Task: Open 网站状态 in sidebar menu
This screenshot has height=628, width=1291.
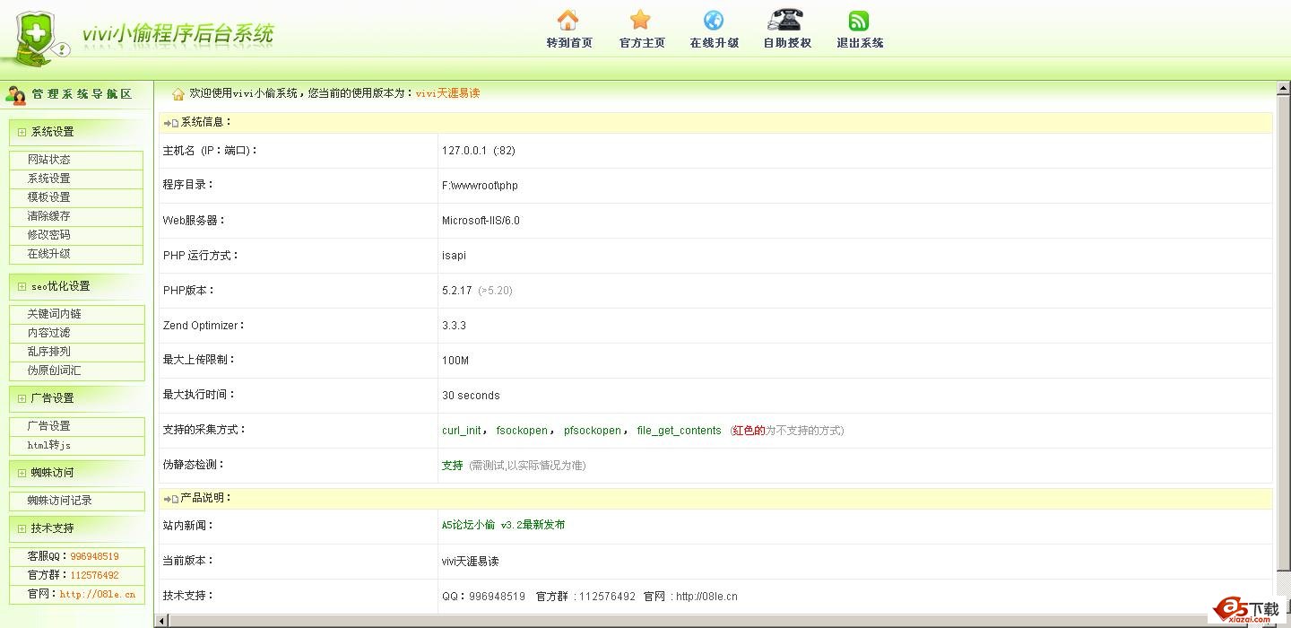Action: tap(48, 160)
